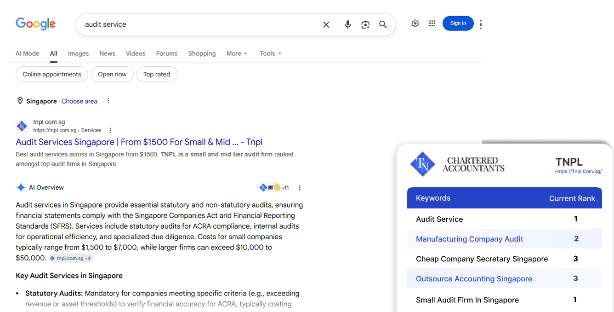Open AI Overview source icons +11
Image resolution: width=614 pixels, height=312 pixels.
274,188
